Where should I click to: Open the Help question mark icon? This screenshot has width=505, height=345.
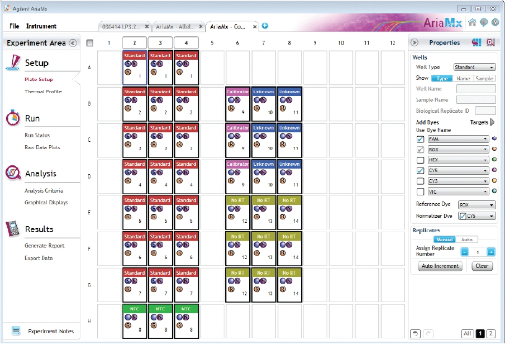[x=495, y=22]
